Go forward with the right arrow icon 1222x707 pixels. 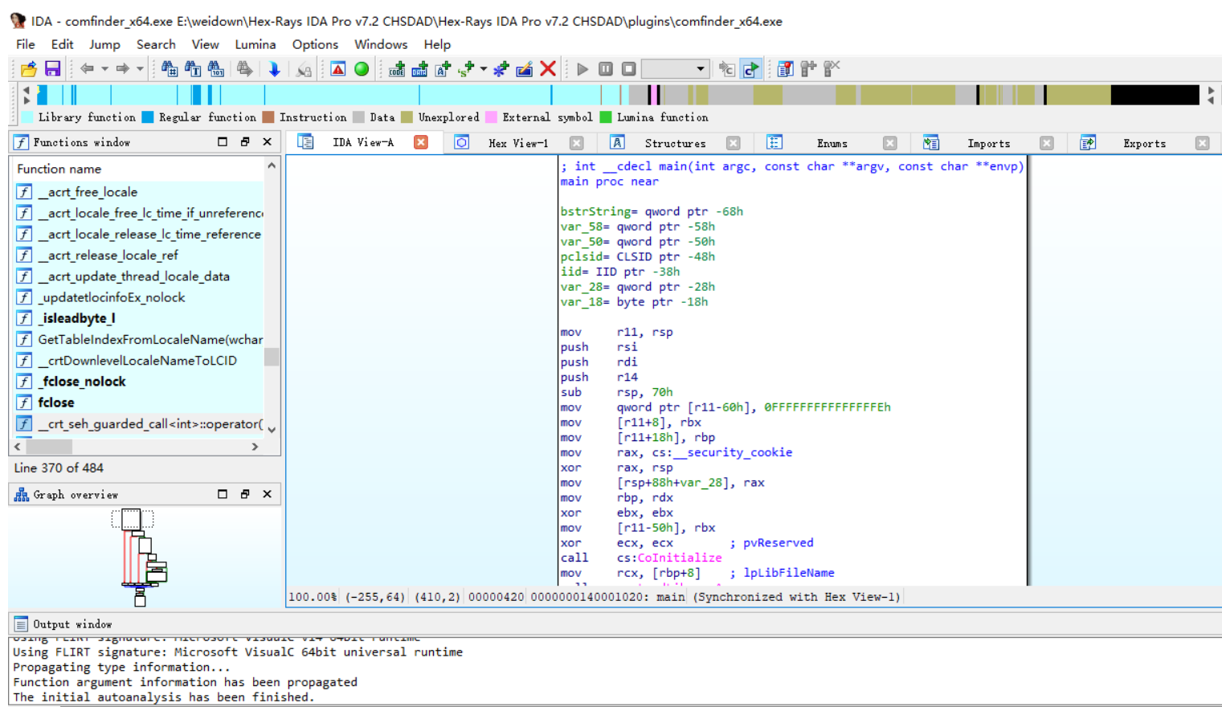(122, 69)
